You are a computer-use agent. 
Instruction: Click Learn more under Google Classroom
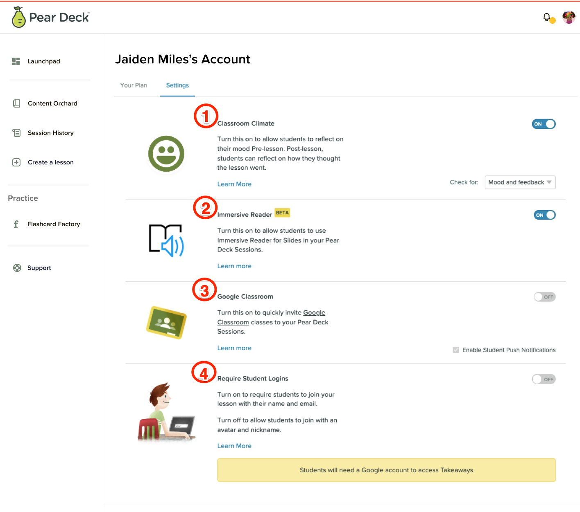(234, 348)
